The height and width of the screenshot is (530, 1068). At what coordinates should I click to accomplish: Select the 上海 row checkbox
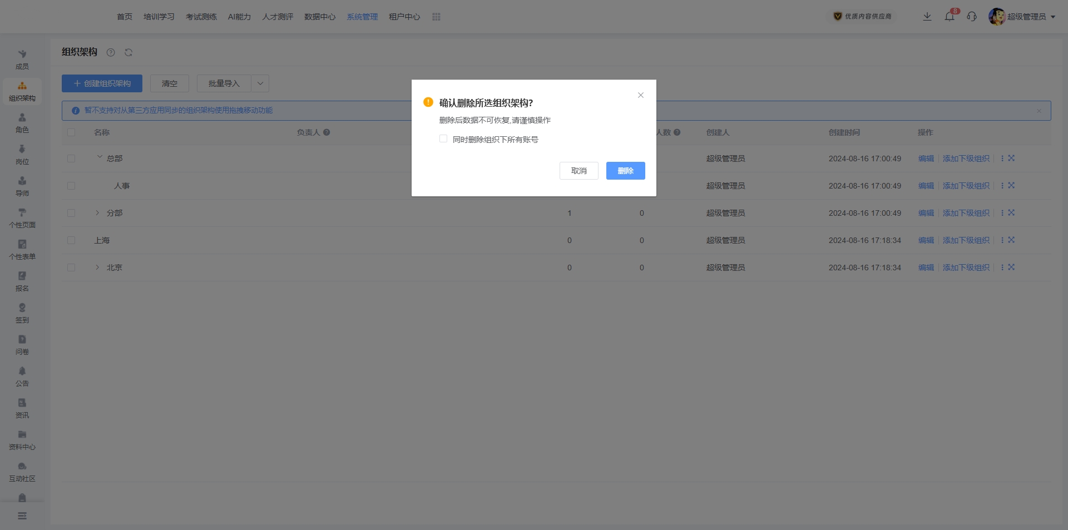(71, 240)
